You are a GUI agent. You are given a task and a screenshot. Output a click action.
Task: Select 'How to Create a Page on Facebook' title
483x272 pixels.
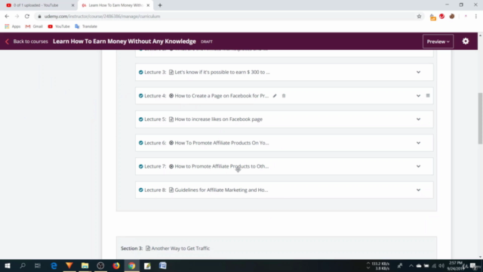[x=221, y=96]
